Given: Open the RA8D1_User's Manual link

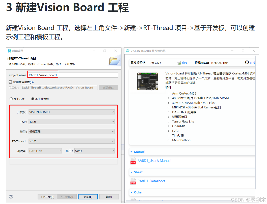Looking at the screenshot, I should (x=154, y=161).
